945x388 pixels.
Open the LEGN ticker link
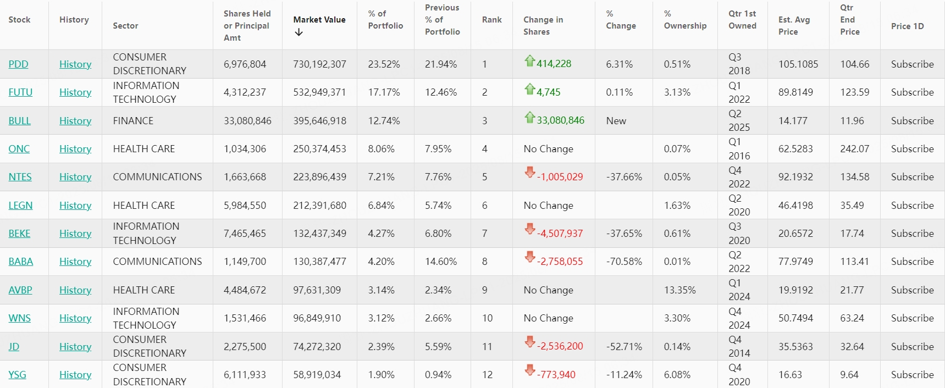click(x=20, y=206)
